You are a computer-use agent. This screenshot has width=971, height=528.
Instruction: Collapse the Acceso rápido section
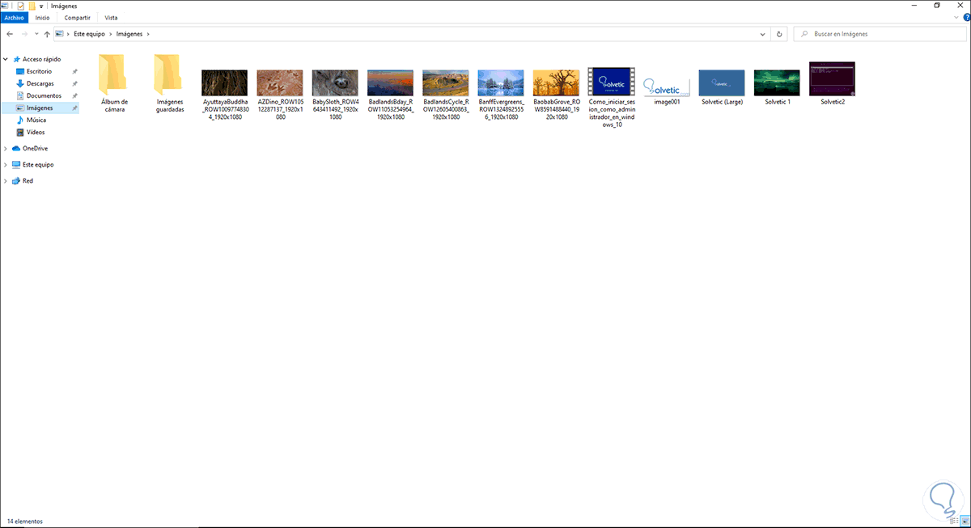(x=5, y=59)
